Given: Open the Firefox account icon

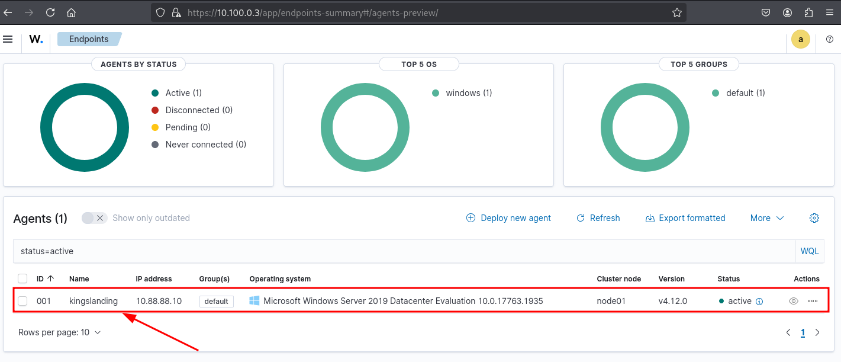Looking at the screenshot, I should (787, 12).
